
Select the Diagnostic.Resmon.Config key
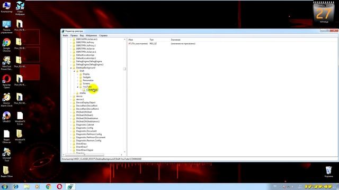[88, 140]
